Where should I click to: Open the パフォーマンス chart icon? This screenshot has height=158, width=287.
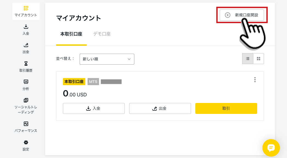point(26,124)
